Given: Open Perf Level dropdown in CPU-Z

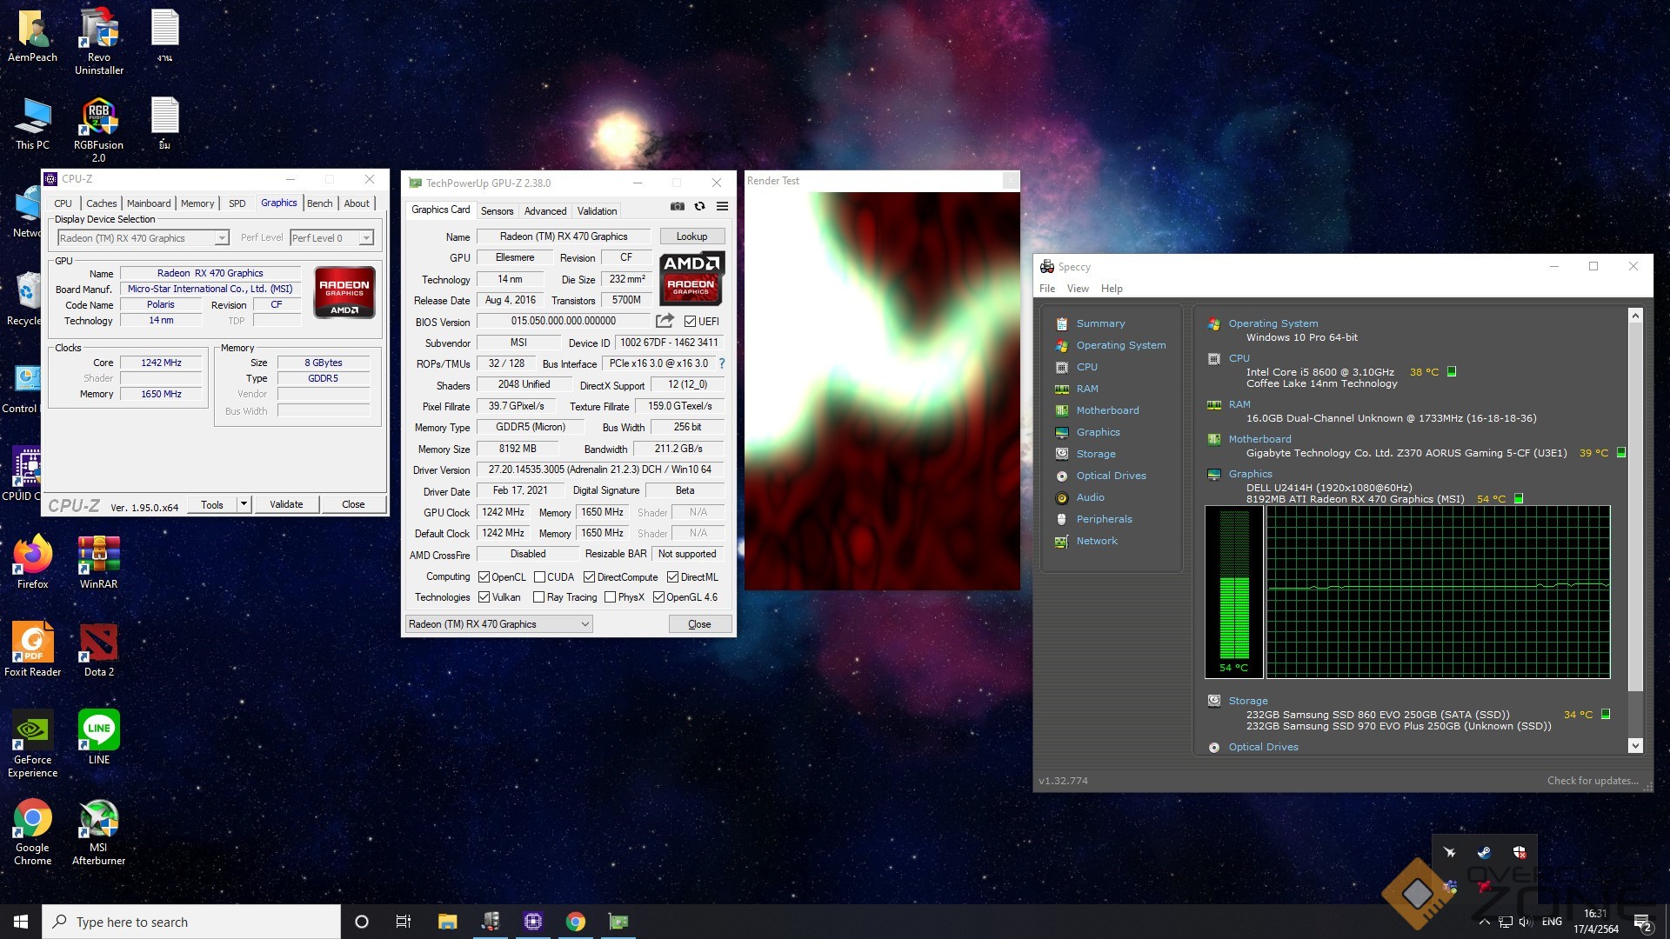Looking at the screenshot, I should pos(366,238).
